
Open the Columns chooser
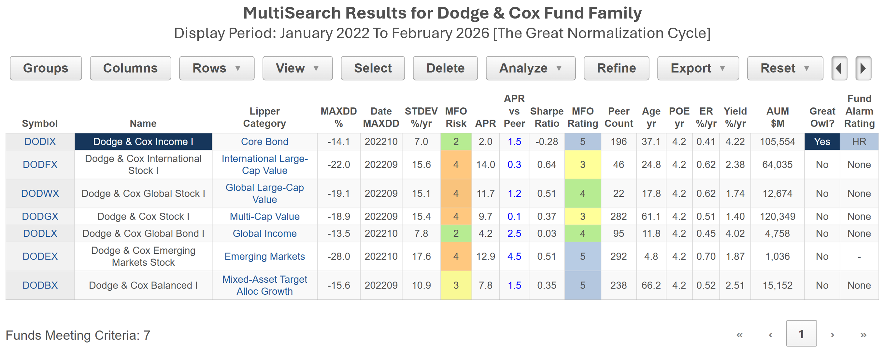tap(130, 68)
